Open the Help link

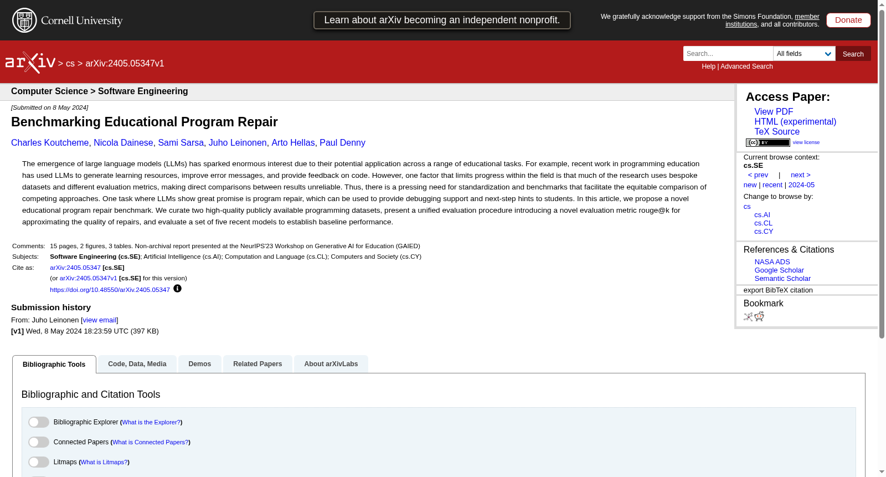pyautogui.click(x=708, y=66)
